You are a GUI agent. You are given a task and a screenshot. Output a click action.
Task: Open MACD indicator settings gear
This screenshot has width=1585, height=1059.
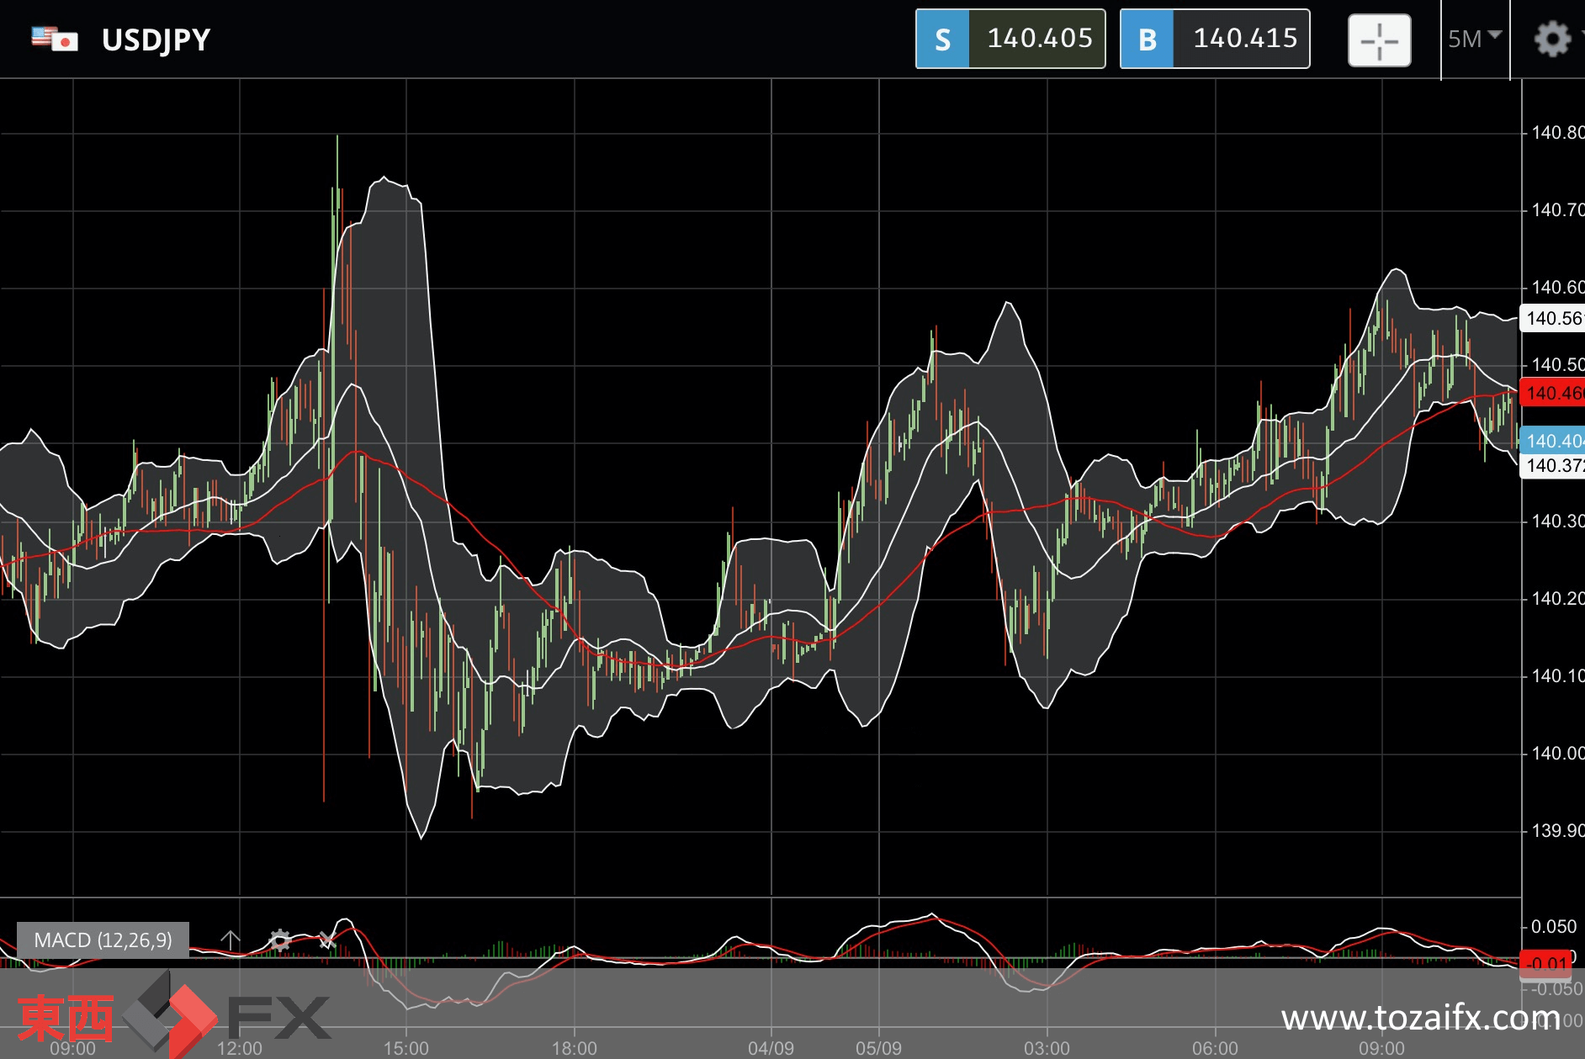click(279, 940)
